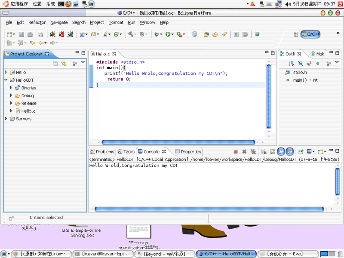Open the Refactor menu
Image resolution: width=344 pixels, height=258 pixels.
[37, 22]
